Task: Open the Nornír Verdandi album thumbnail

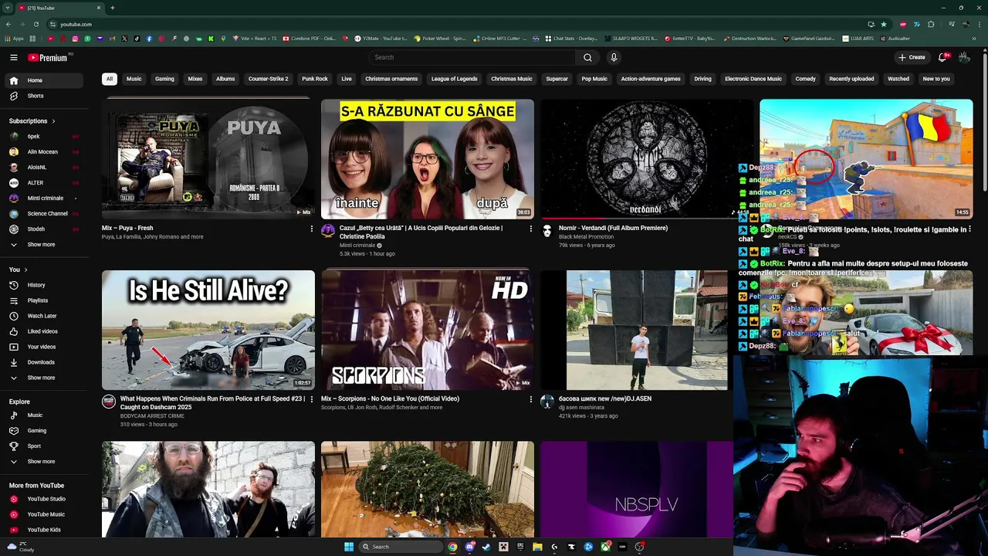Action: click(646, 158)
